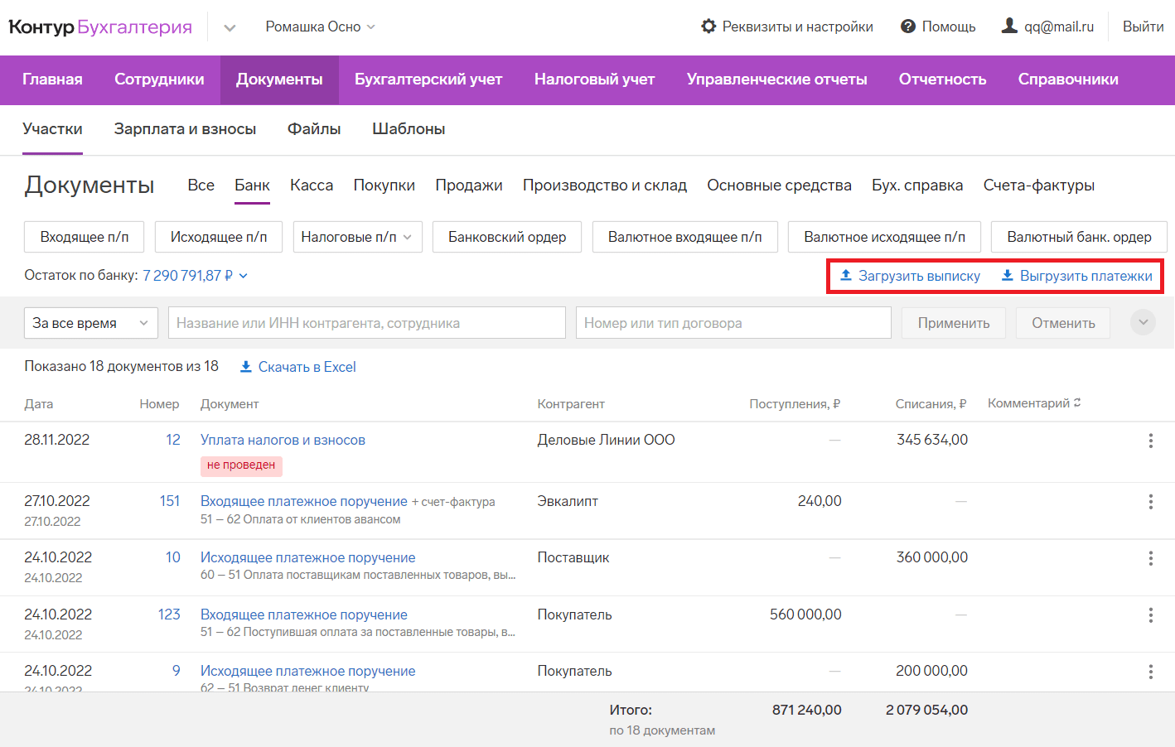Select Производство и склад filter
The height and width of the screenshot is (747, 1175).
[605, 186]
